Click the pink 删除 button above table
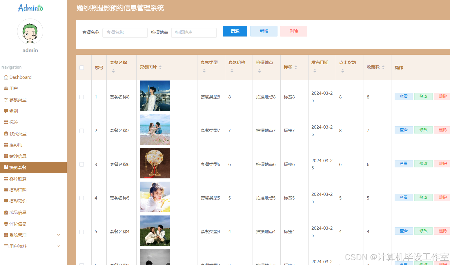Screen dimensions: 450x265 pyautogui.click(x=294, y=31)
